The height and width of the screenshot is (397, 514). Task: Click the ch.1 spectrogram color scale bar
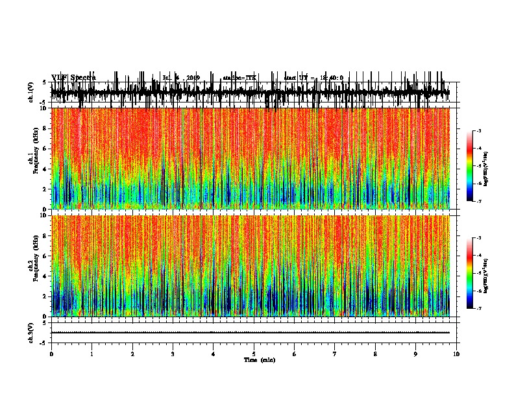tap(469, 166)
